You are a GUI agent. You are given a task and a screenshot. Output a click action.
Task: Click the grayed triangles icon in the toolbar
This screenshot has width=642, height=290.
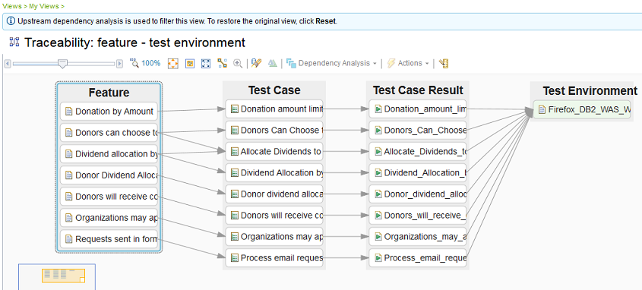pos(272,64)
